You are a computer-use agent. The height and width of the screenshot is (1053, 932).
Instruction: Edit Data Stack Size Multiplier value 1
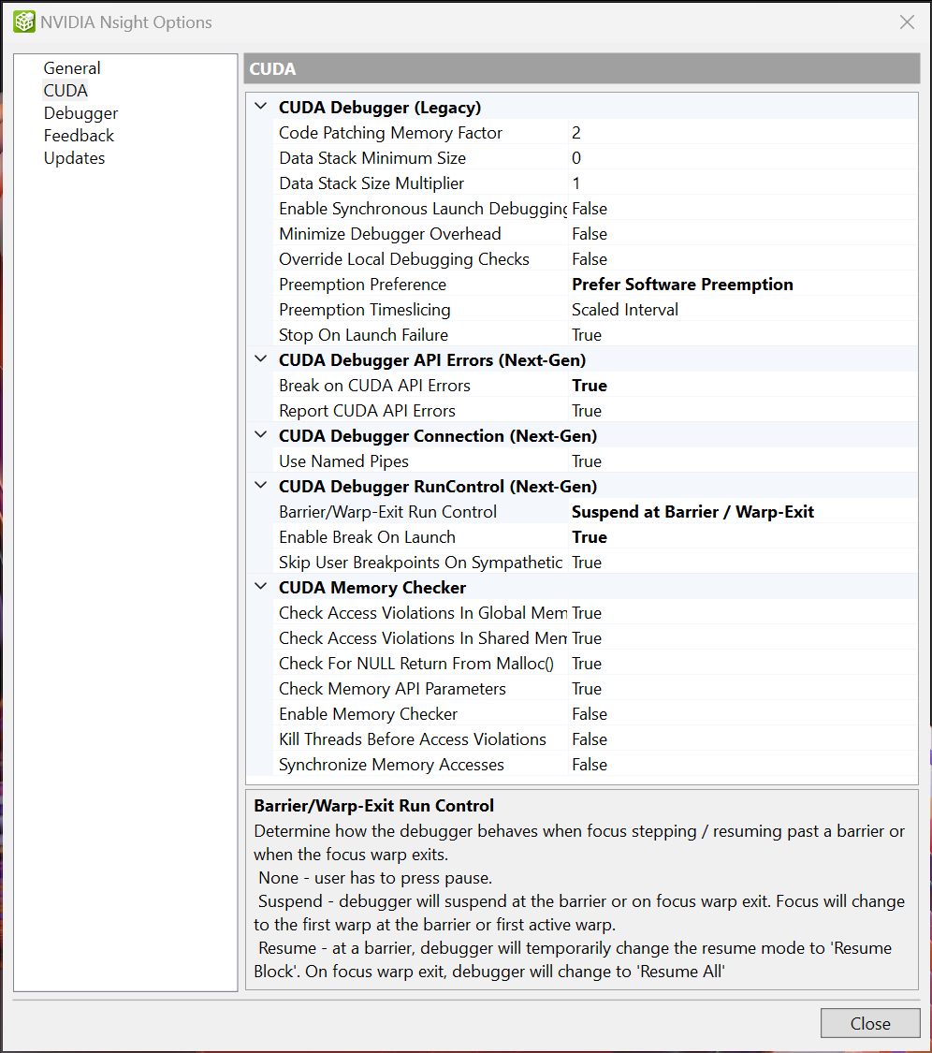point(742,183)
